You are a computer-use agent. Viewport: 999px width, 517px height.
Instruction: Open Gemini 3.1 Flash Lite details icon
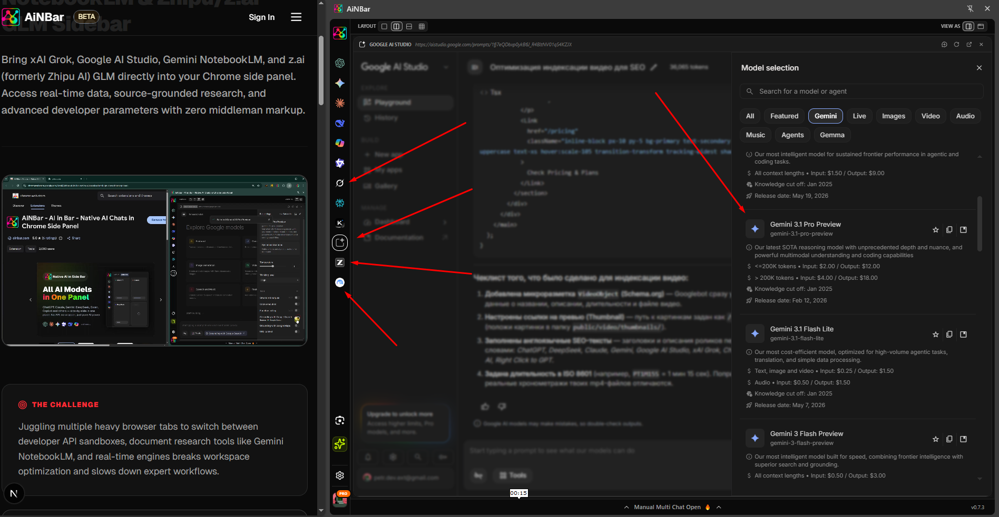click(964, 334)
